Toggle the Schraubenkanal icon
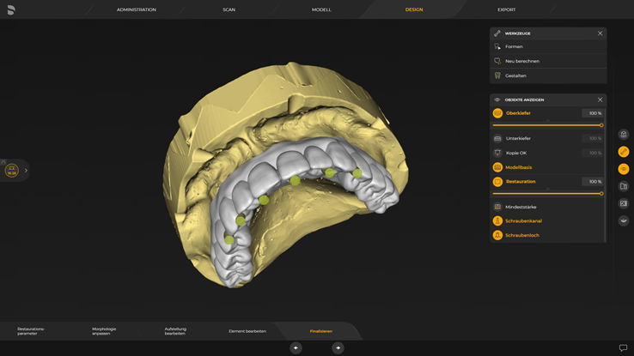 click(497, 221)
